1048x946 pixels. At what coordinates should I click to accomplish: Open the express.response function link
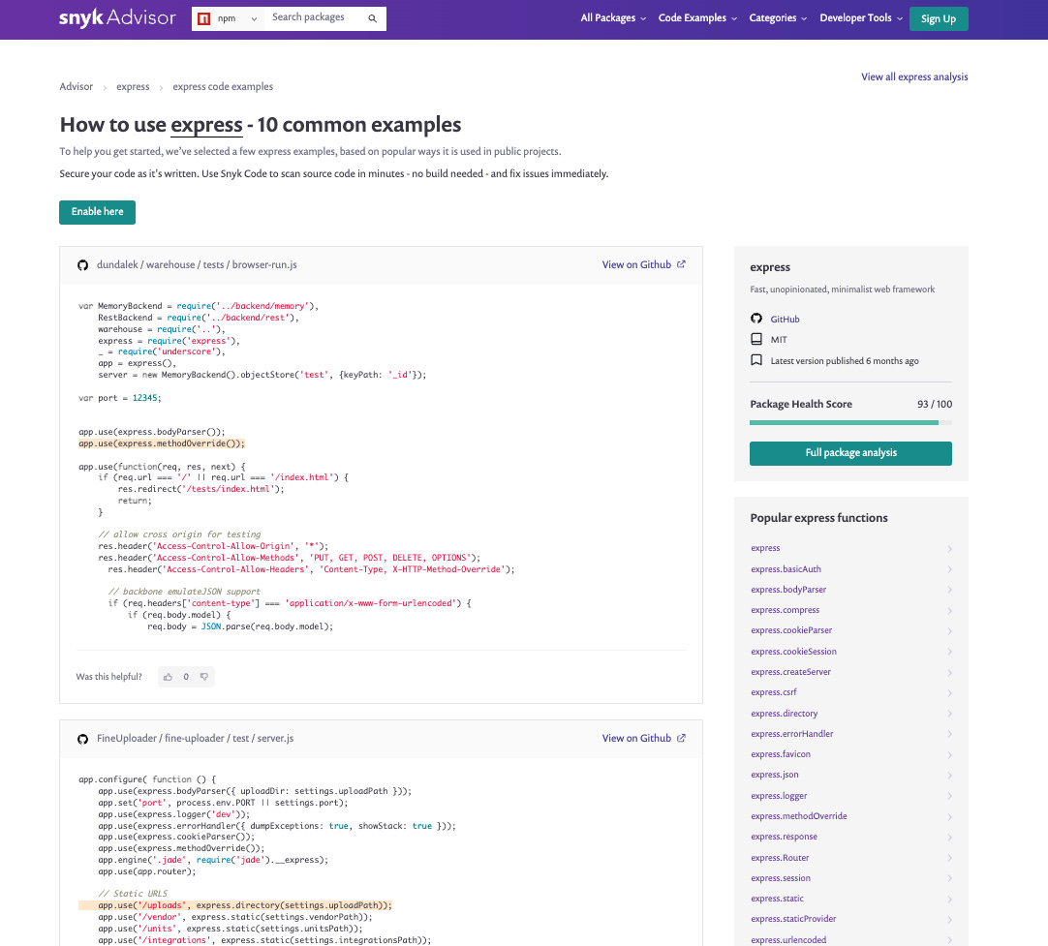pyautogui.click(x=784, y=838)
